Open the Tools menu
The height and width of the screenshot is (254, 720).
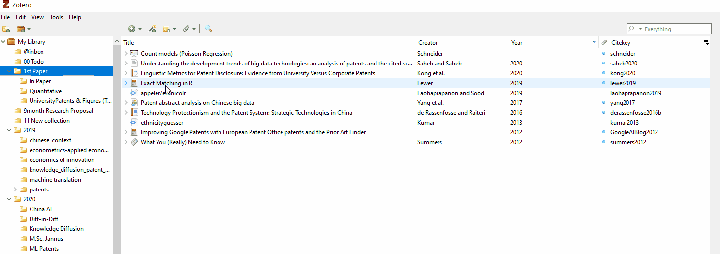click(x=56, y=17)
